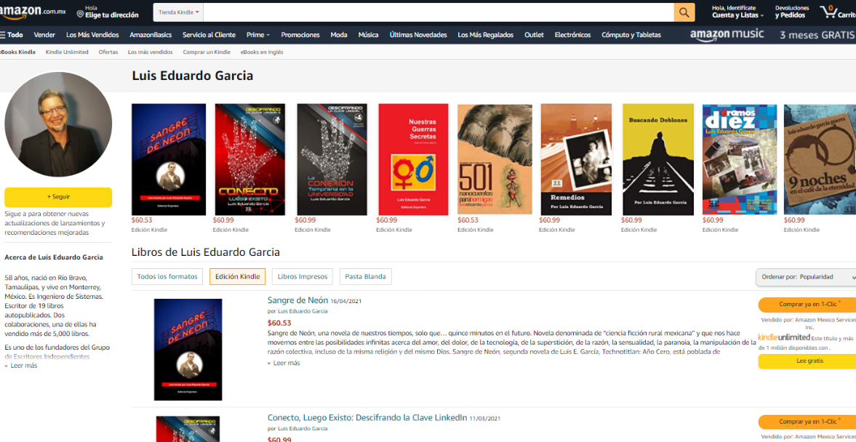This screenshot has width=856, height=442.
Task: Go to Outlet
Action: 534,35
